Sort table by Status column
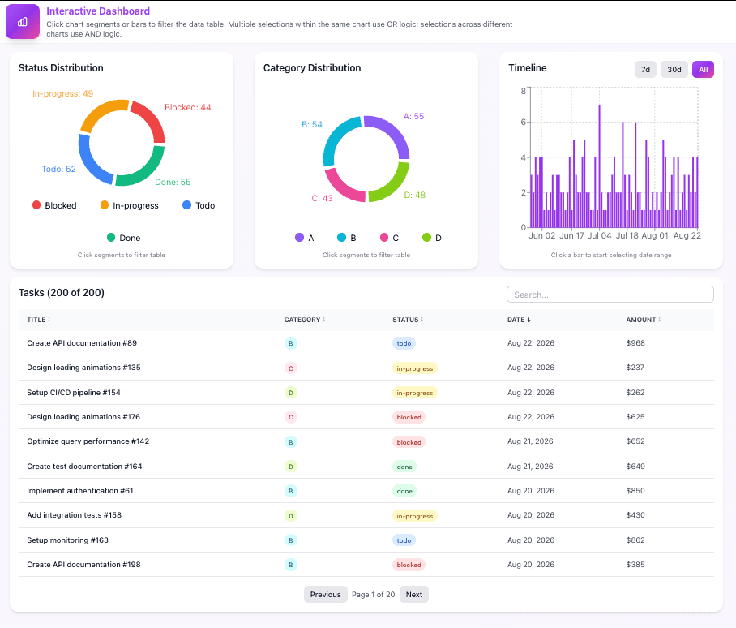This screenshot has width=736, height=628. (408, 320)
